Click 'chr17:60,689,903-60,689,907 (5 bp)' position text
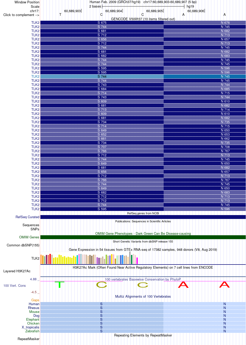This screenshot has height=345, width=246. tap(170, 2)
